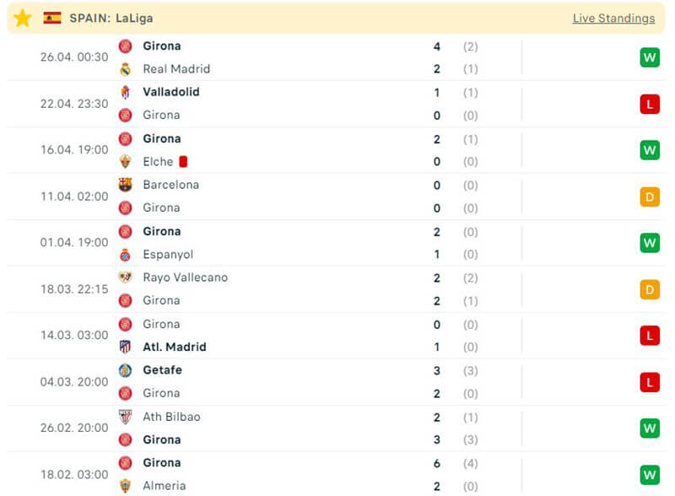
Task: Click the Ath Bilbao crest icon
Action: click(125, 417)
